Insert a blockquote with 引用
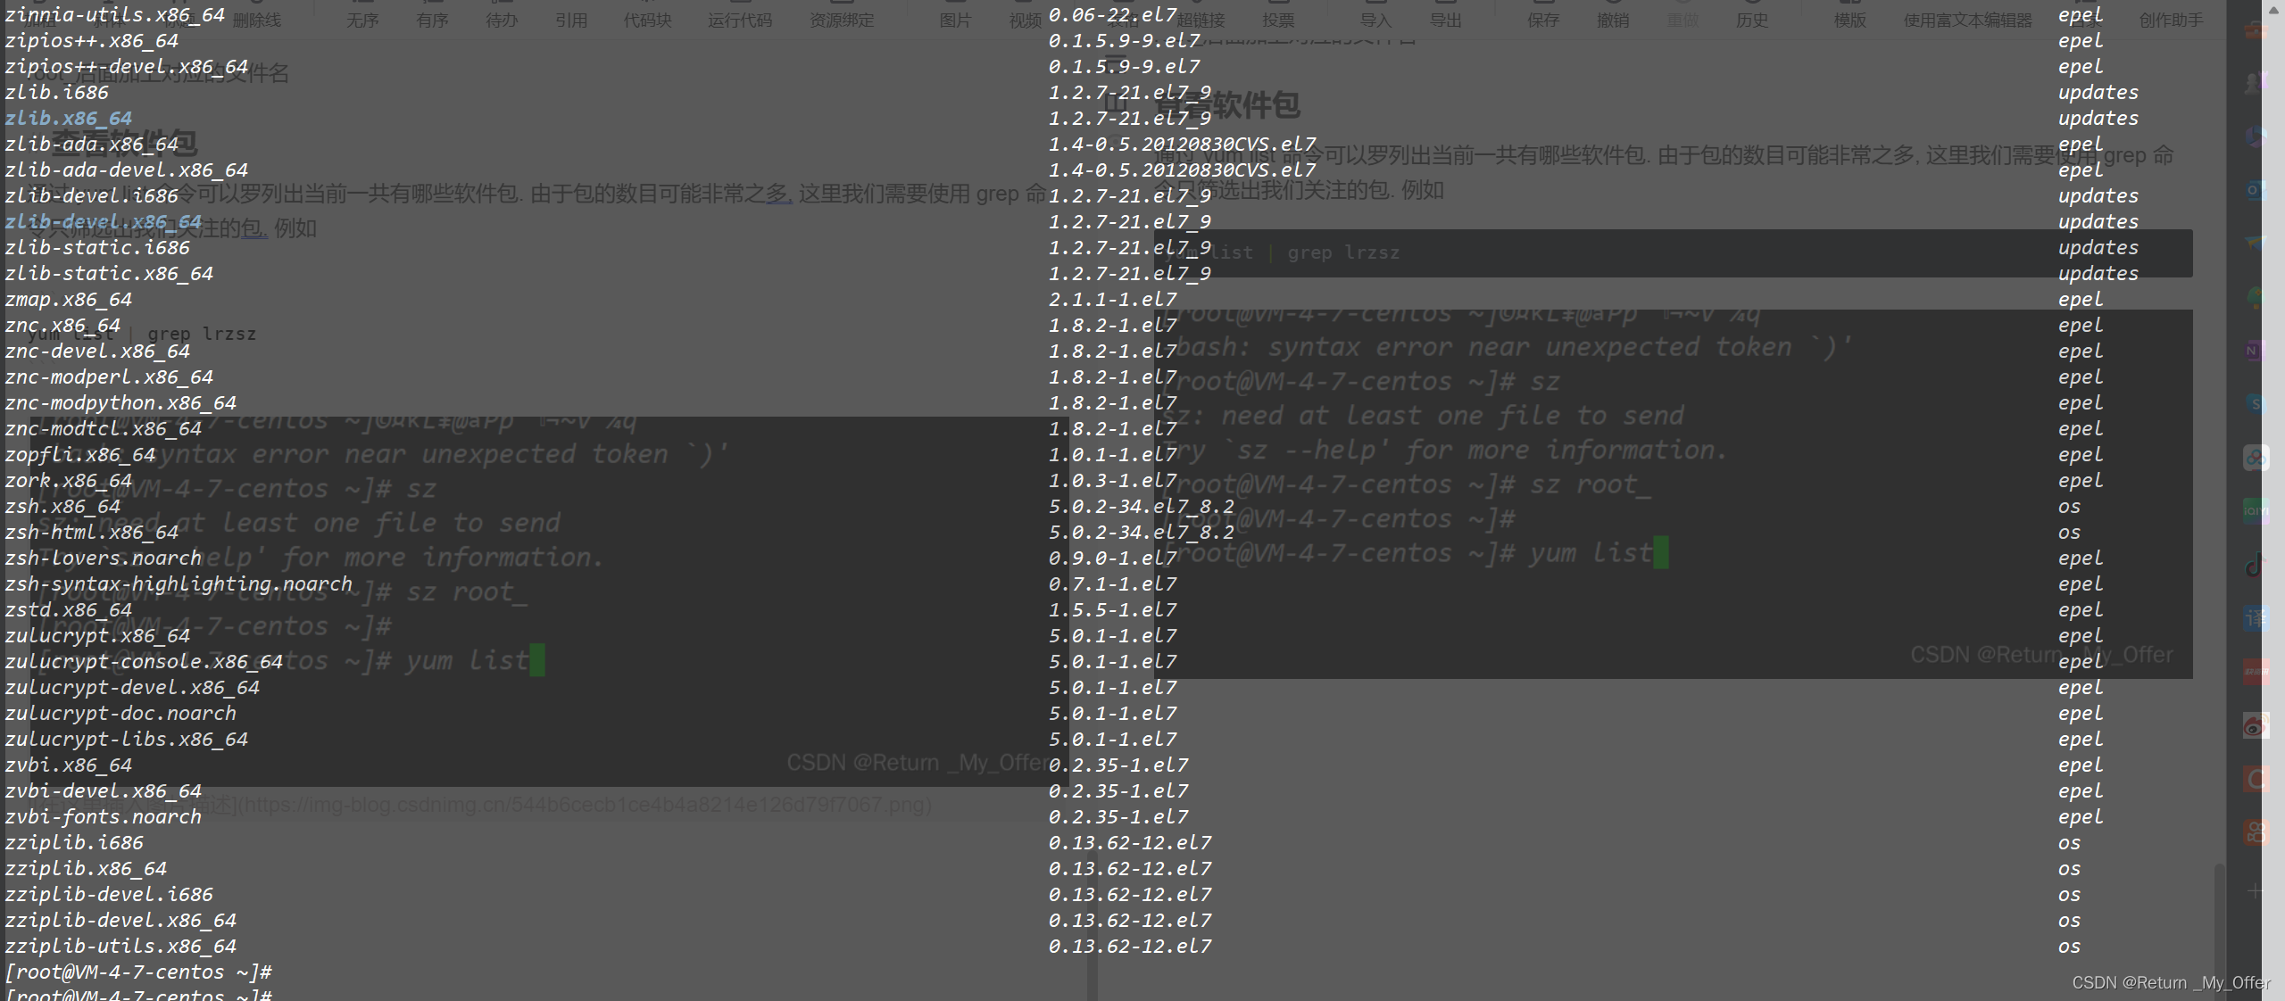 (571, 20)
